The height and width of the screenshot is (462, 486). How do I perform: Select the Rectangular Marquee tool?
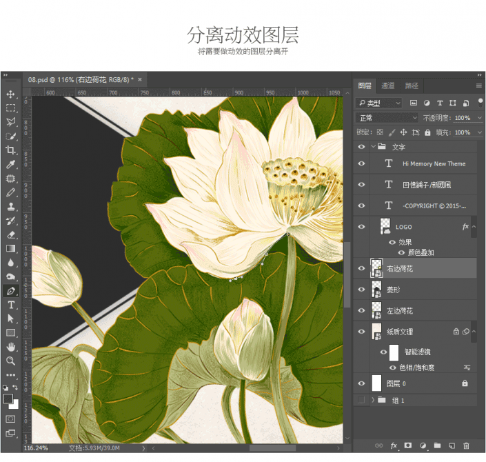point(10,108)
